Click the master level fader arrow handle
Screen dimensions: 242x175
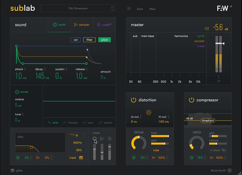pyautogui.click(x=223, y=43)
